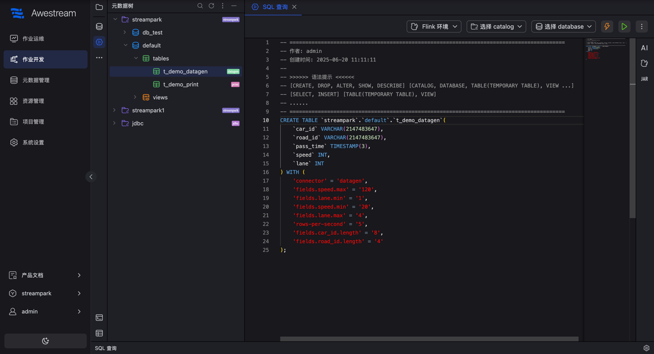Screen dimensions: 654x354
Task: Run the SQL with the green play icon
Action: click(x=624, y=26)
